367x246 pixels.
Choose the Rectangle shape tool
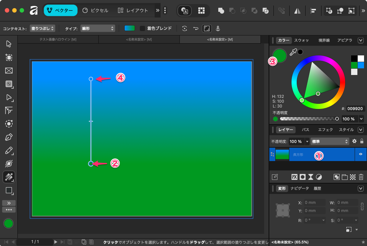[x=9, y=191]
